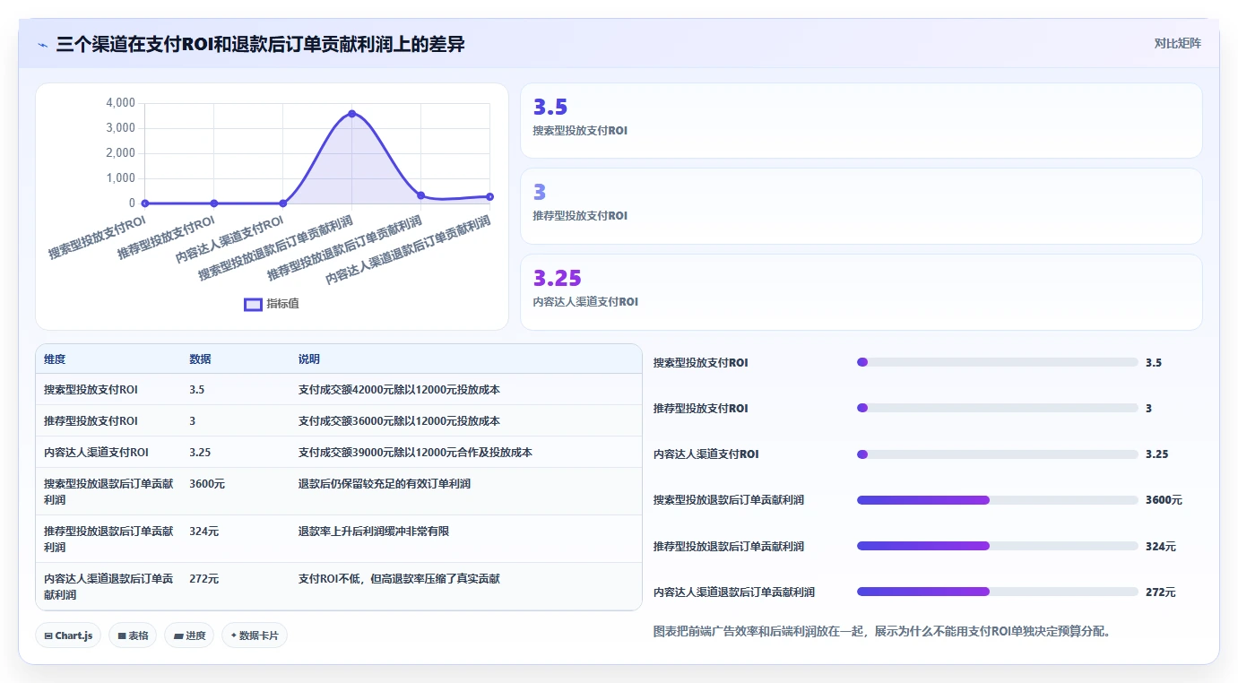The width and height of the screenshot is (1238, 683).
Task: Click the 表格 tag chip
Action: 133,635
